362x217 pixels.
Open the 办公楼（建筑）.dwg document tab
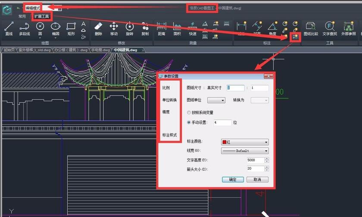(71, 50)
